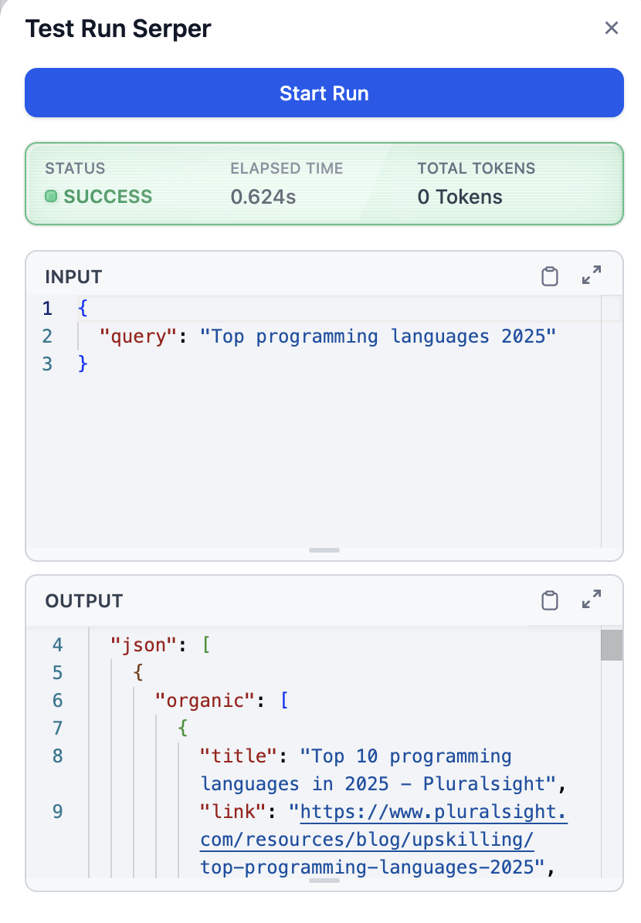Click the "organic" key in output

coord(205,700)
